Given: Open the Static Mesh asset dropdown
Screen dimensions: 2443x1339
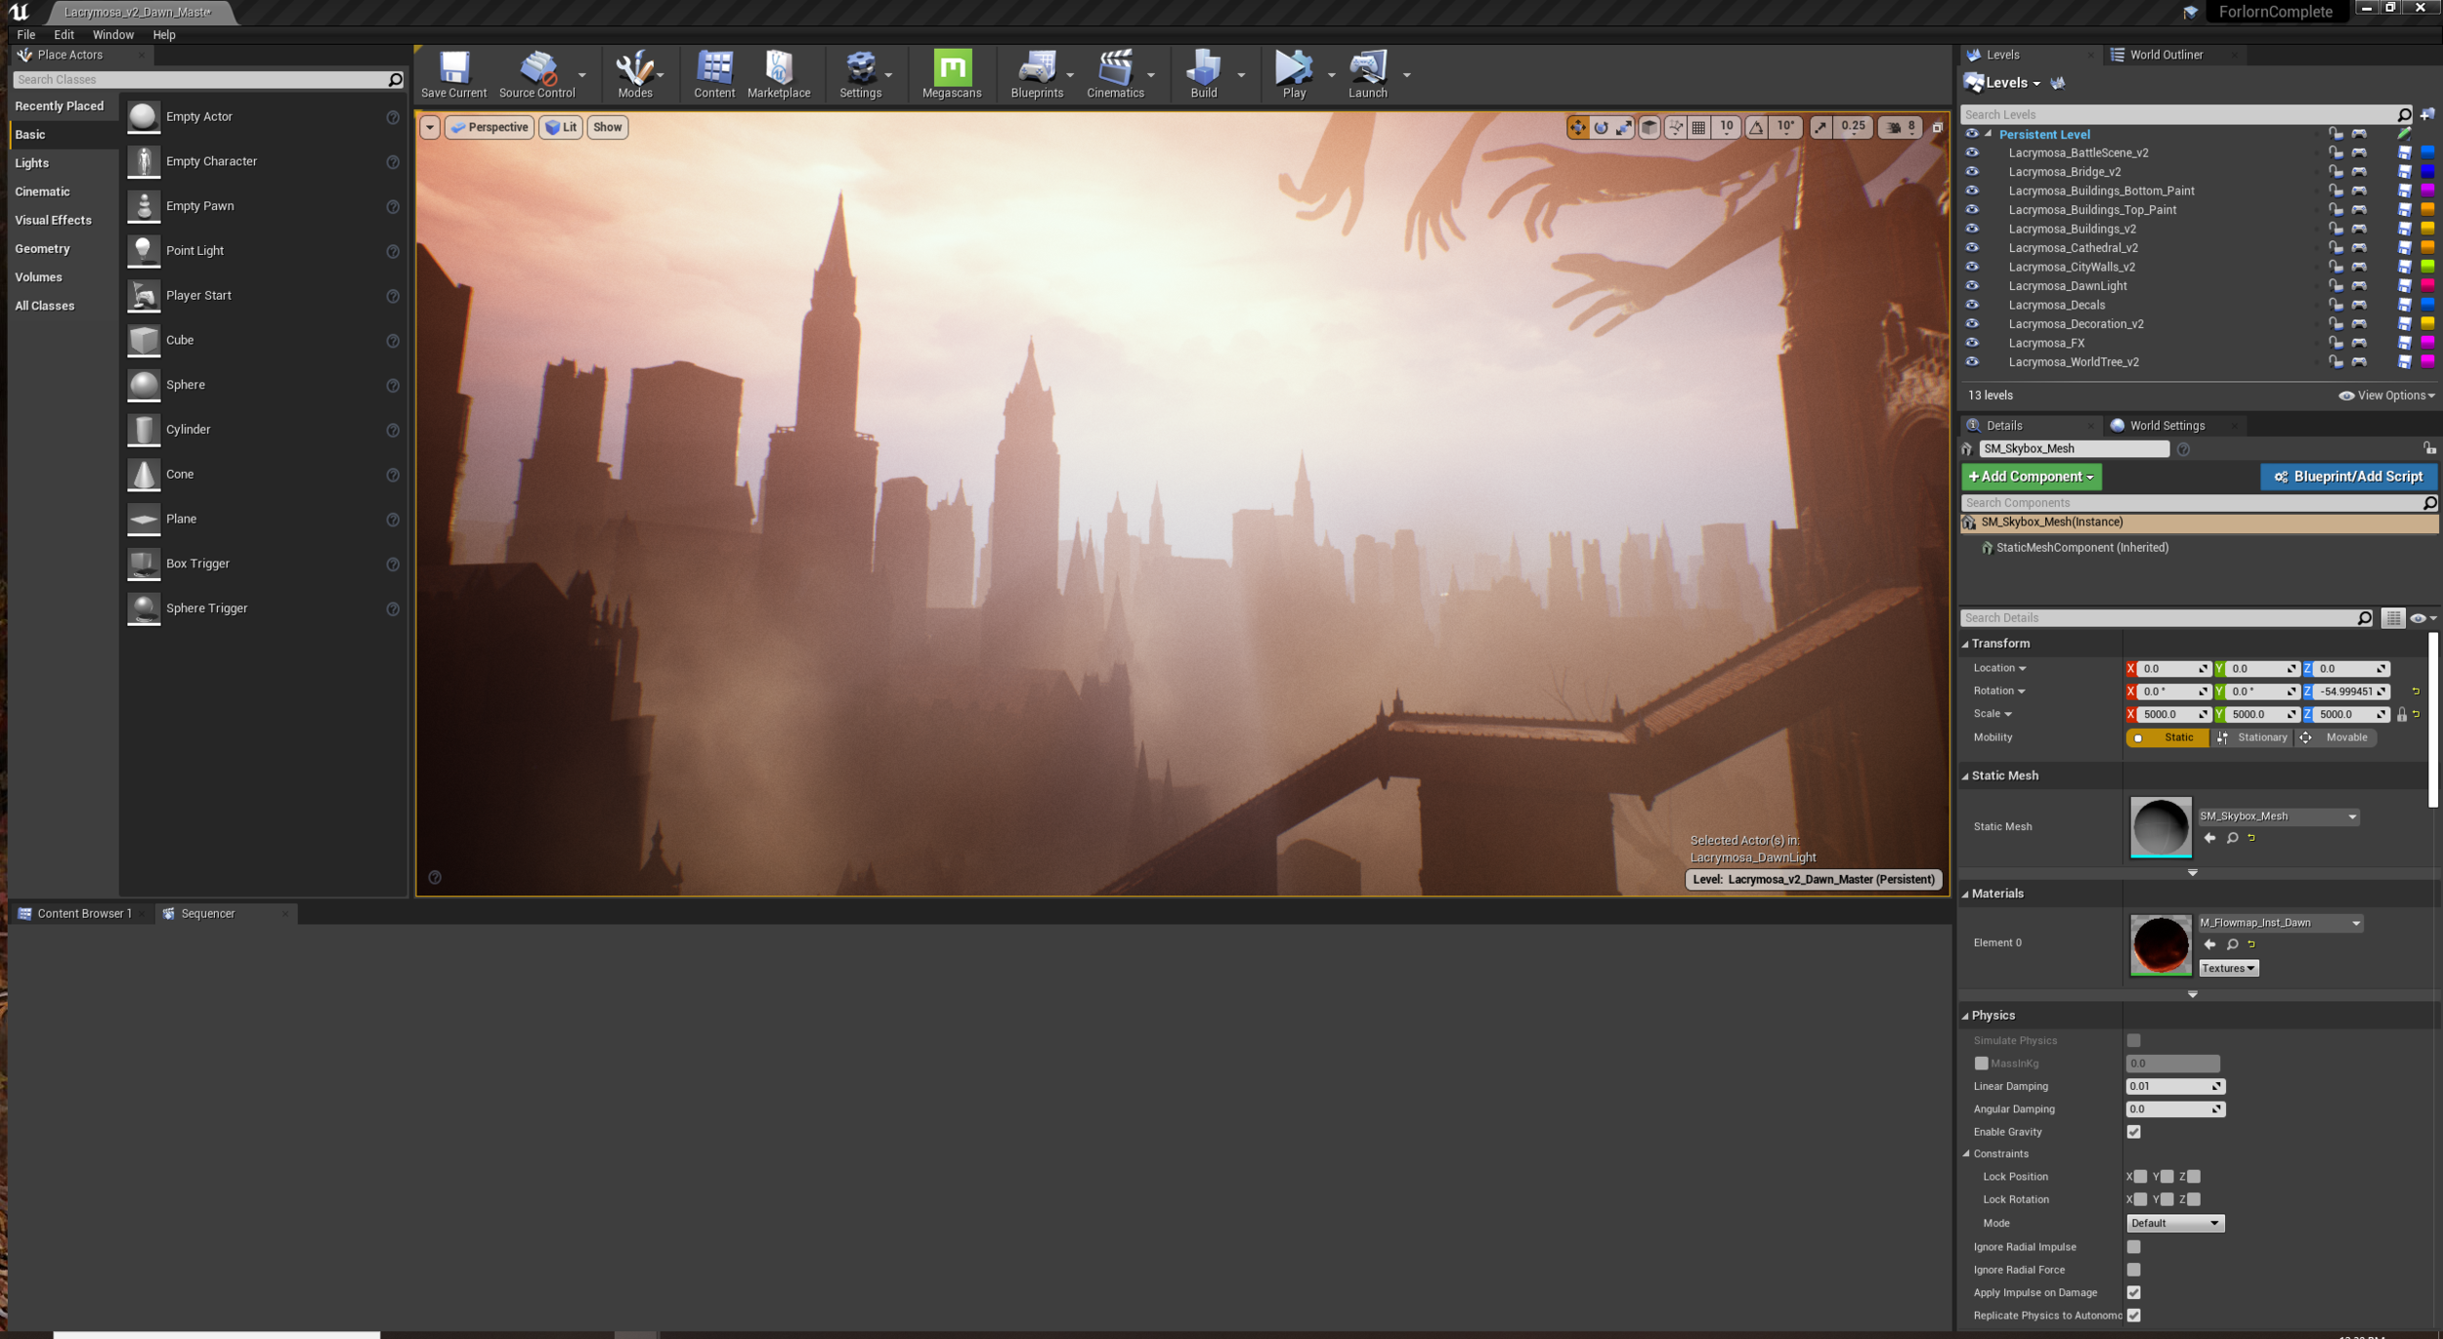Looking at the screenshot, I should (x=2277, y=816).
